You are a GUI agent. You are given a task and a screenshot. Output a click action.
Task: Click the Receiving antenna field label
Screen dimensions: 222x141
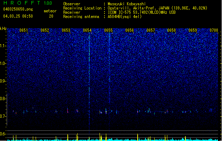[x=81, y=17]
